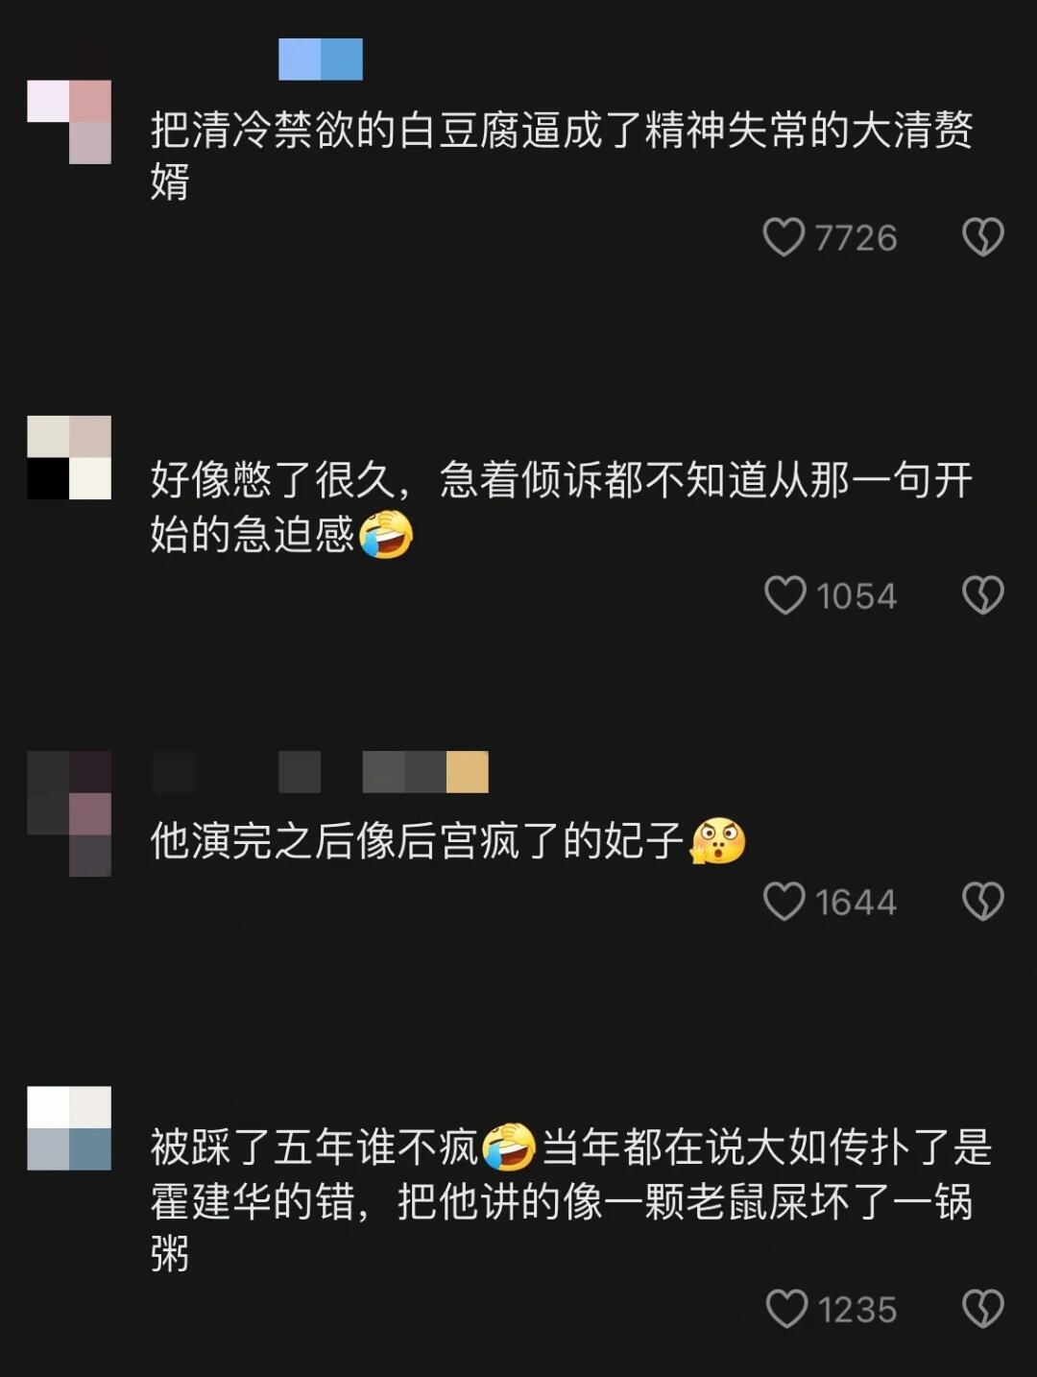Open first commenter's pixelated pink avatar
Screen dimensions: 1037x1377
[x=69, y=122]
